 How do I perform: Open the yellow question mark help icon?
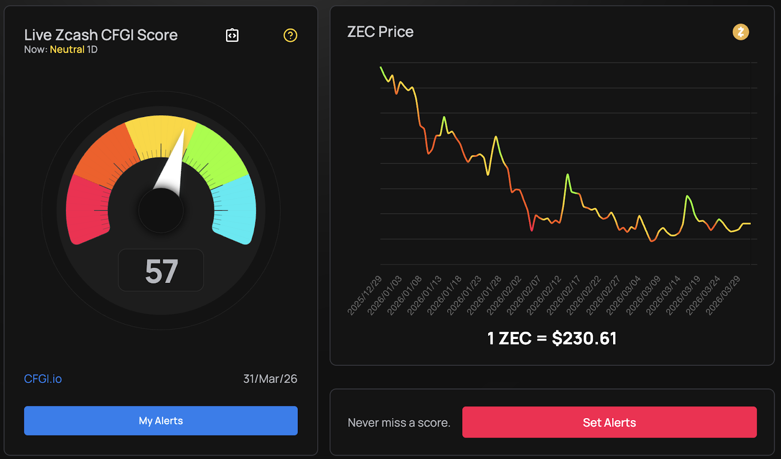click(x=290, y=35)
